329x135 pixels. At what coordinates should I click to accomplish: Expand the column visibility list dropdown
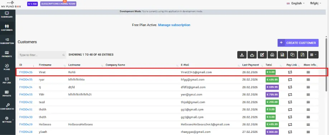pyautogui.click(x=313, y=55)
